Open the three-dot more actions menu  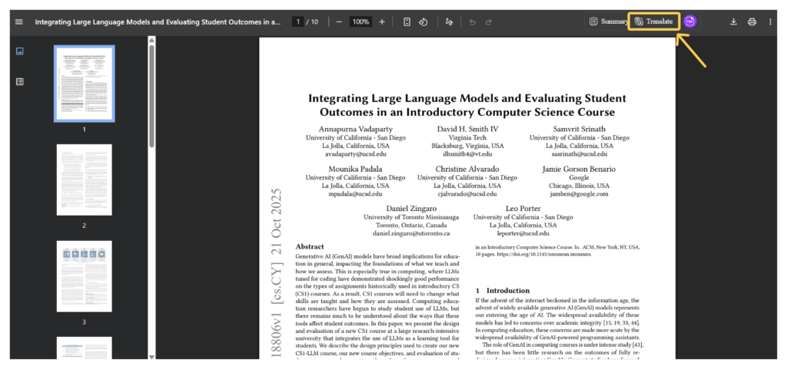(x=769, y=21)
